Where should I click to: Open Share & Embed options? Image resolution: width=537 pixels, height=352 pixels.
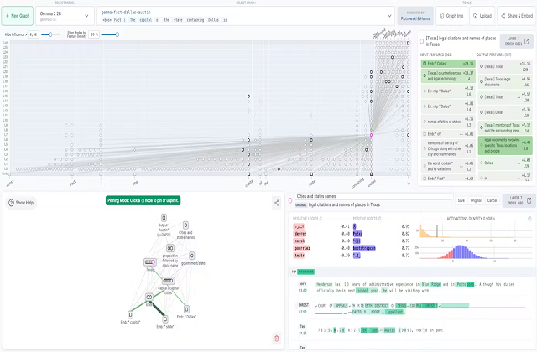click(x=517, y=16)
